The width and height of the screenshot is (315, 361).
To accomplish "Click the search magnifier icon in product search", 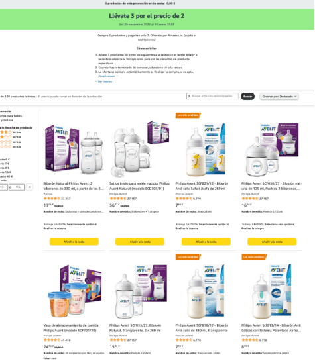I will (189, 96).
